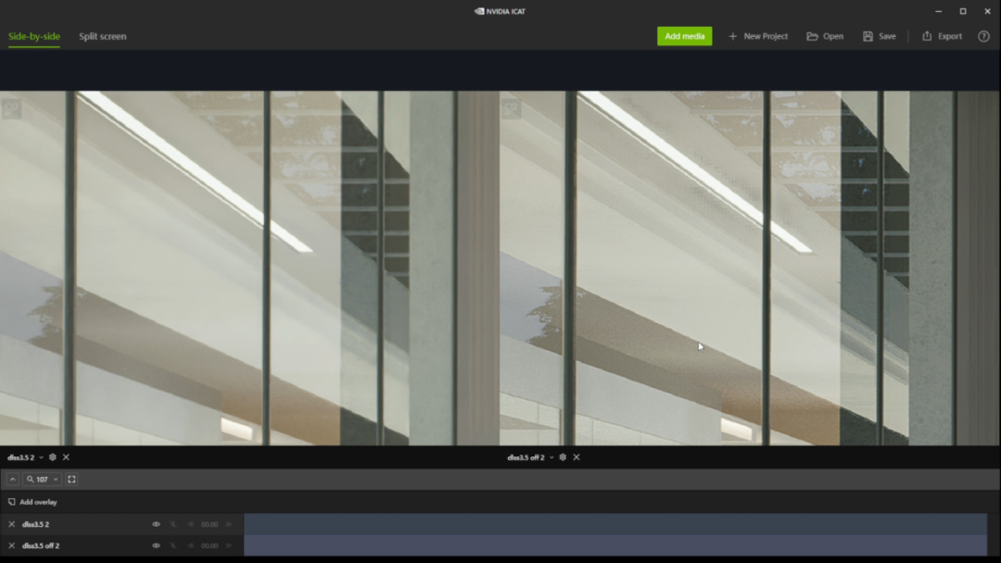Close the dlss3.5 off 2 viewer panel
Viewport: 1001px width, 563px height.
point(577,457)
